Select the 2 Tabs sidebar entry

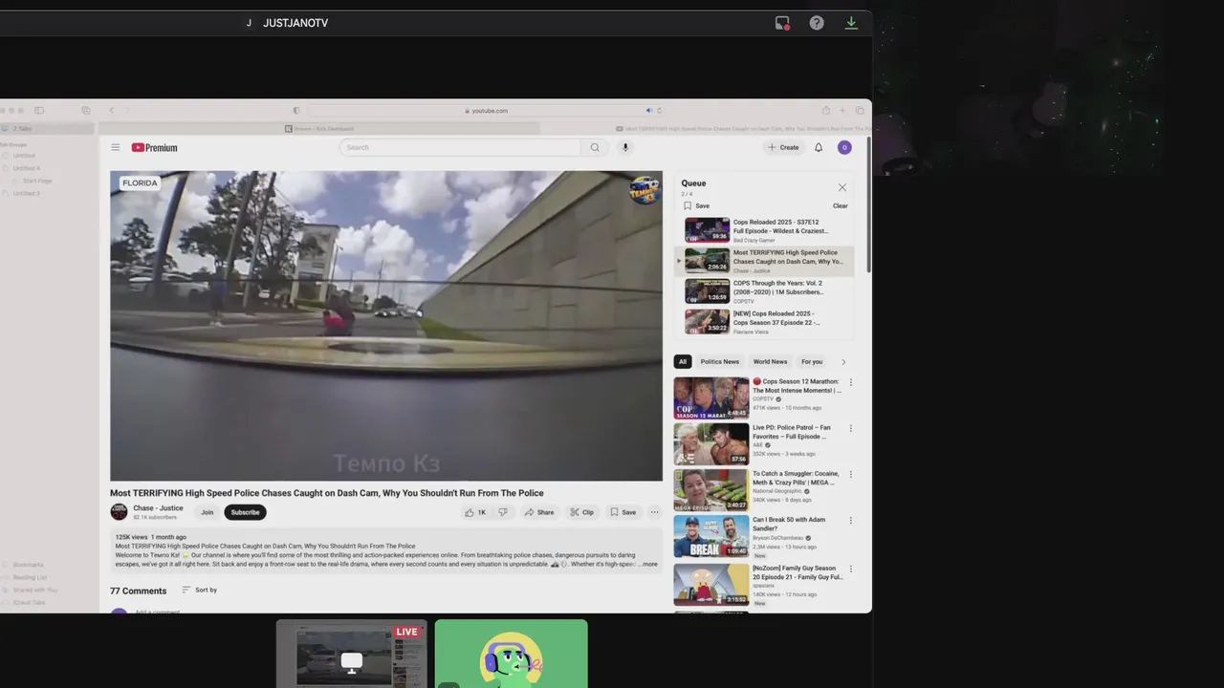tap(48, 129)
